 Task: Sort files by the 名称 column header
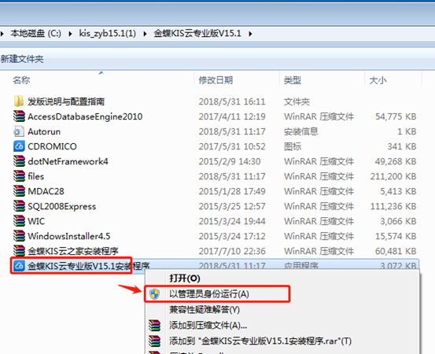[x=21, y=80]
